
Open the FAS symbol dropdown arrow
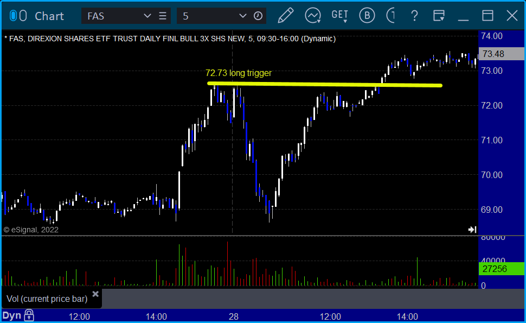point(147,16)
